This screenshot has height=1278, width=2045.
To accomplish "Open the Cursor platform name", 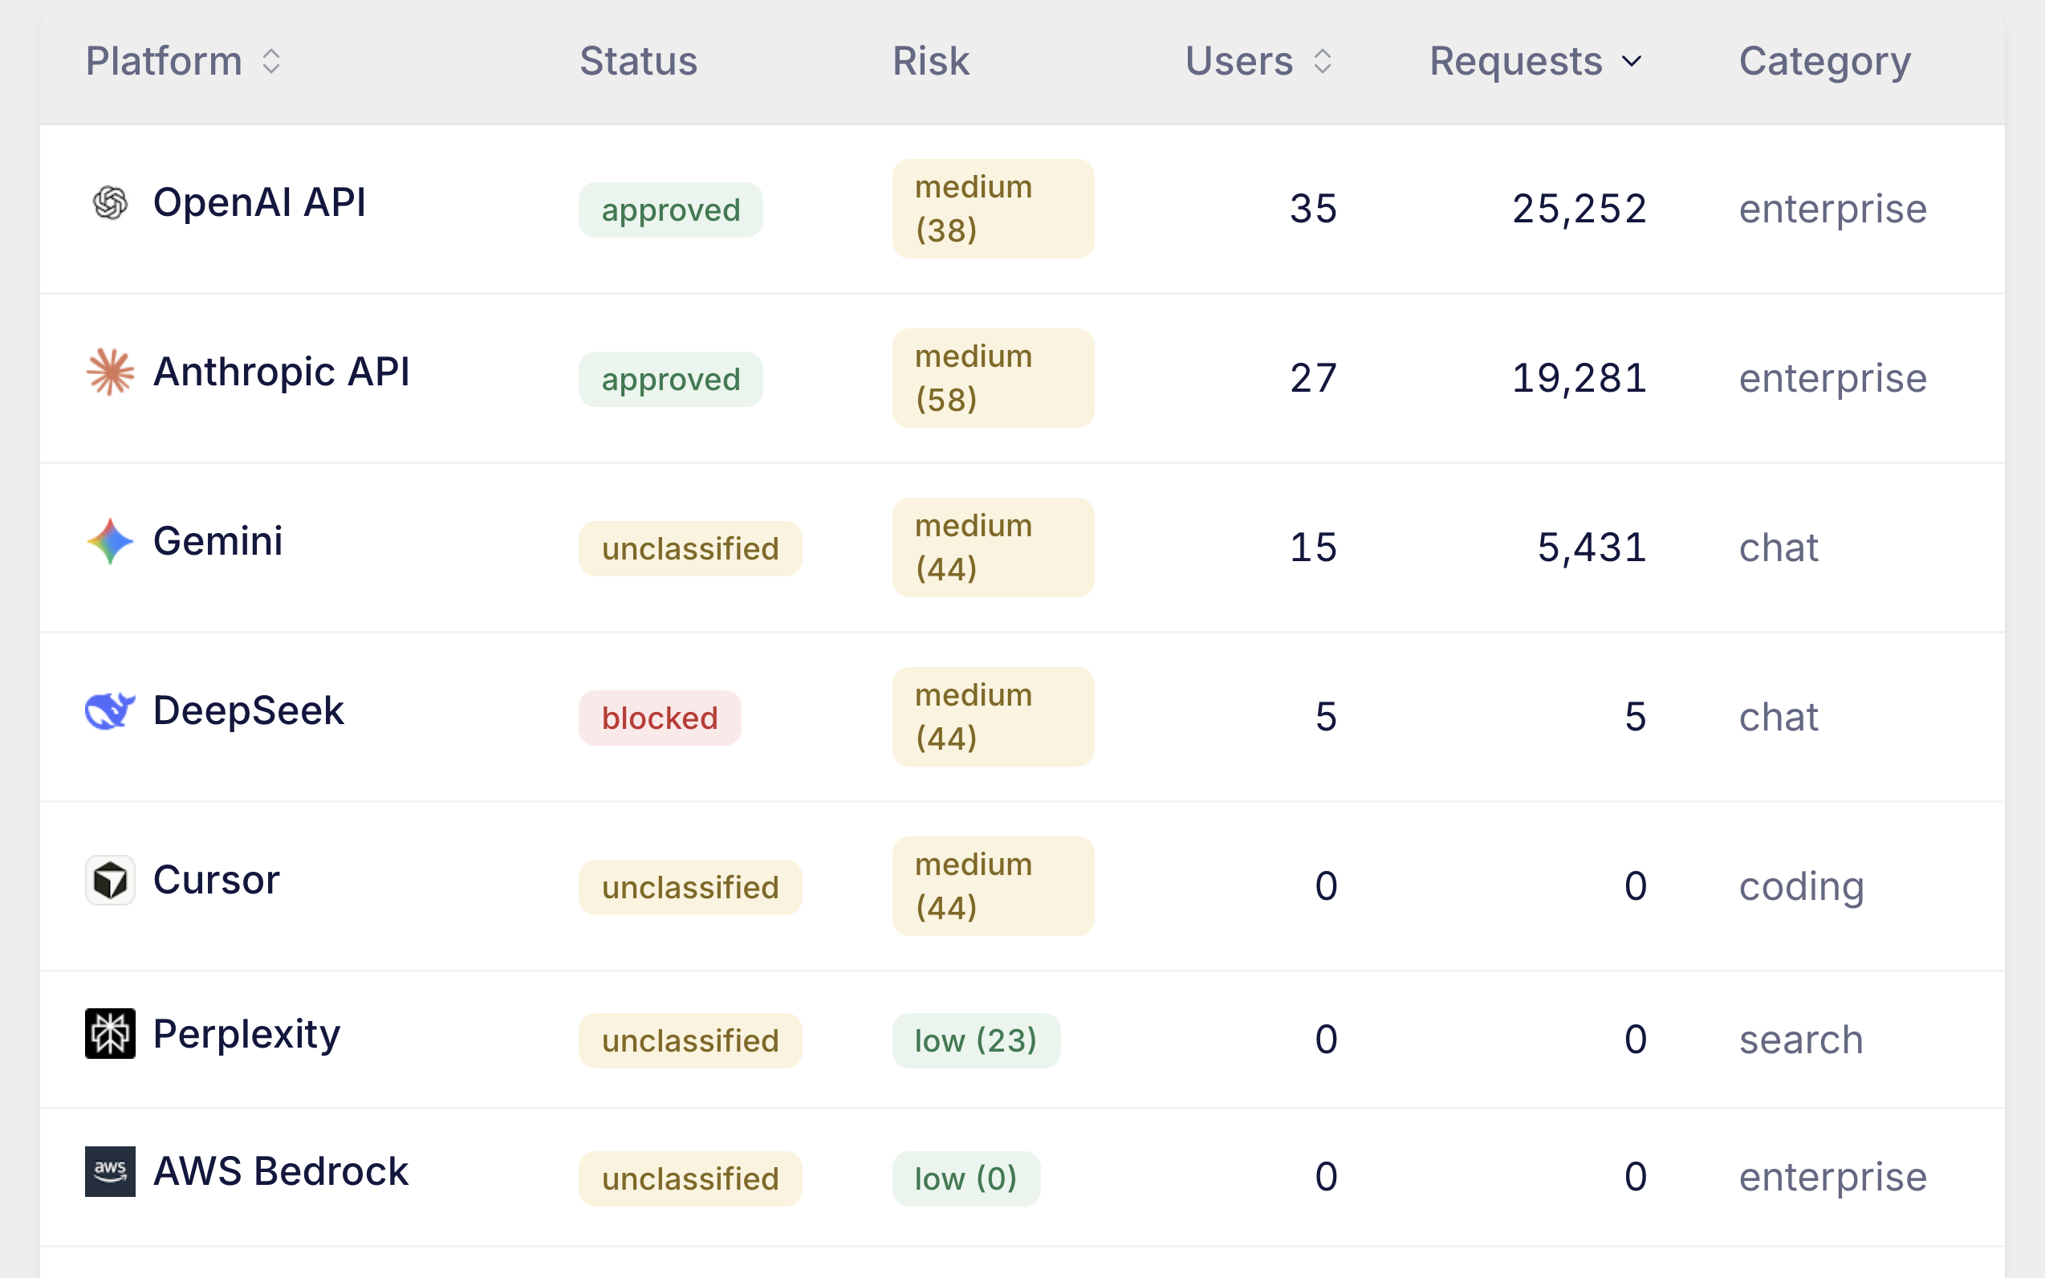I will 217,880.
